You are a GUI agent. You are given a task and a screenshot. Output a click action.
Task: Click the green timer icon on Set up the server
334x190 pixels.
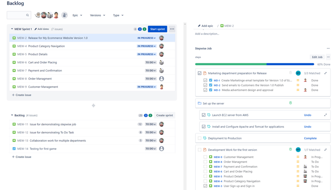tap(290, 103)
